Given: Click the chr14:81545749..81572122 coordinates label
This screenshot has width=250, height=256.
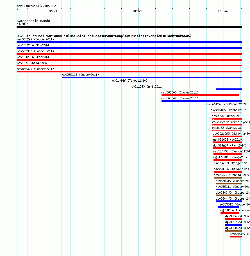Looking at the screenshot, I should [37, 6].
